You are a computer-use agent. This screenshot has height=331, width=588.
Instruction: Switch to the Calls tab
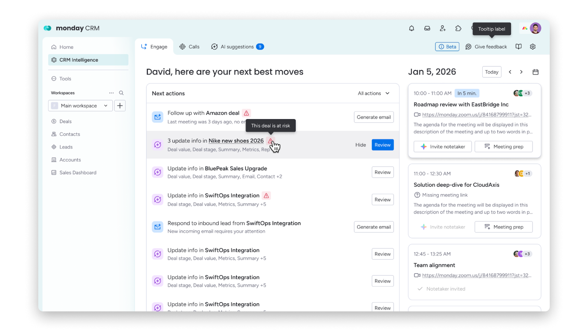[189, 47]
